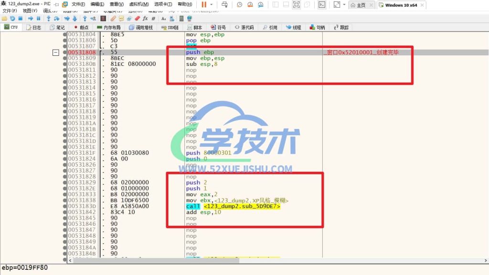Image resolution: width=489 pixels, height=275 pixels.
Task: Click the restart debugging icon
Action: tap(12, 18)
